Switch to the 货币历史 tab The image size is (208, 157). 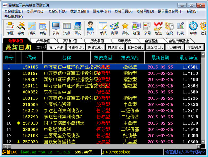point(124,41)
